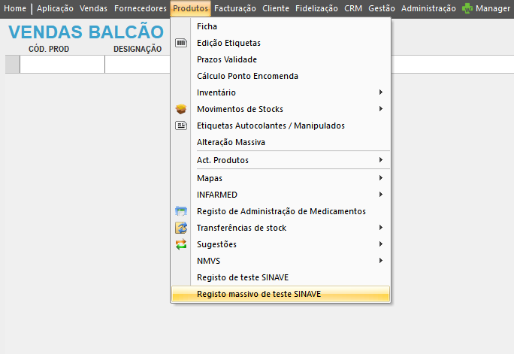Image resolution: width=514 pixels, height=354 pixels.
Task: Open the Facturação menu
Action: [234, 9]
